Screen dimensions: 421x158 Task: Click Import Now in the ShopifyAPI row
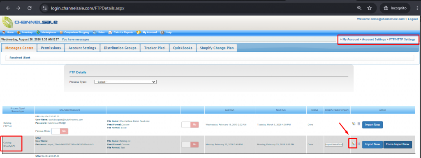click(372, 144)
